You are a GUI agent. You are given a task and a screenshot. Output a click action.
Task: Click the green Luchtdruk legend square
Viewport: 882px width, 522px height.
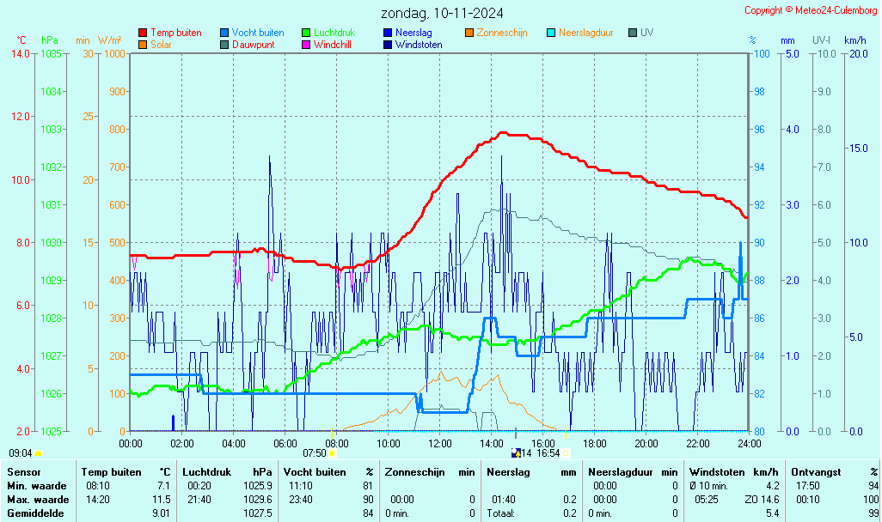tap(306, 33)
